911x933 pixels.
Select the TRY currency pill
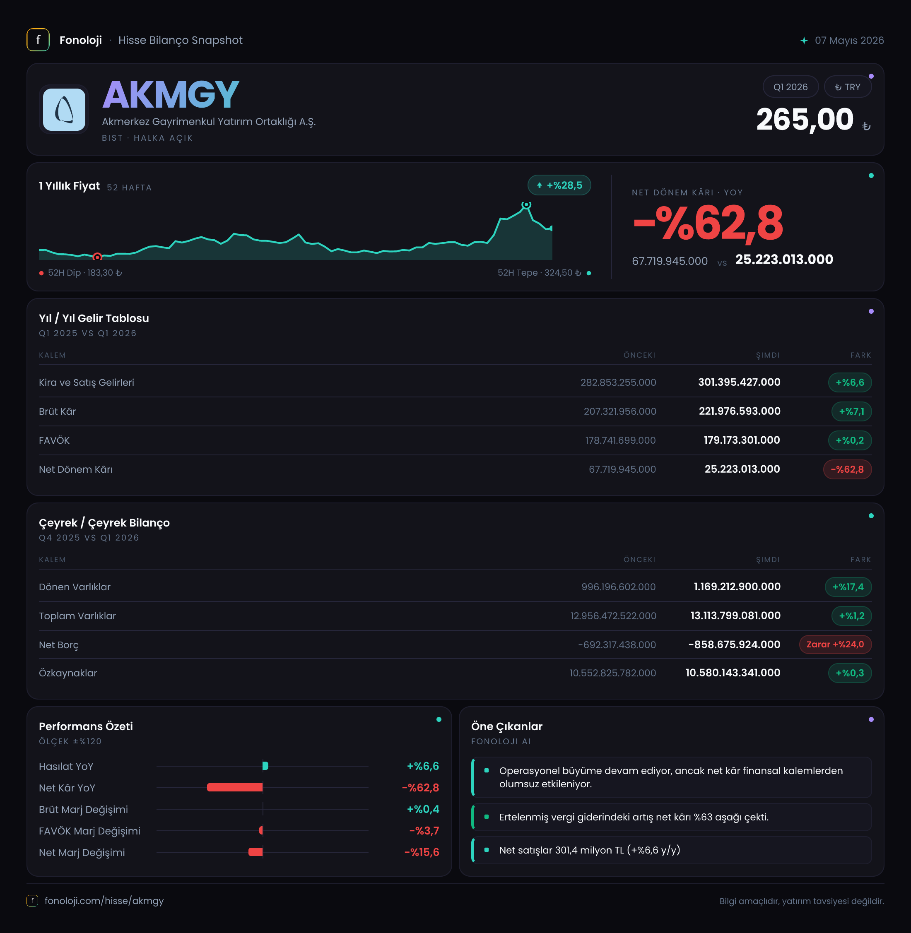click(x=847, y=87)
